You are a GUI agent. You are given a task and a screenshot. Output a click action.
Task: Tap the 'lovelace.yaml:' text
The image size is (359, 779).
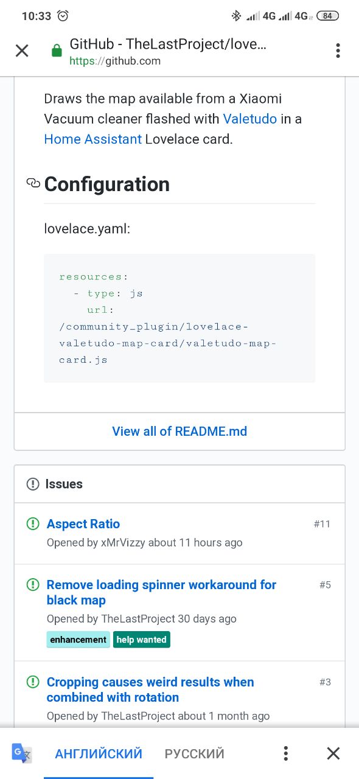click(x=87, y=229)
